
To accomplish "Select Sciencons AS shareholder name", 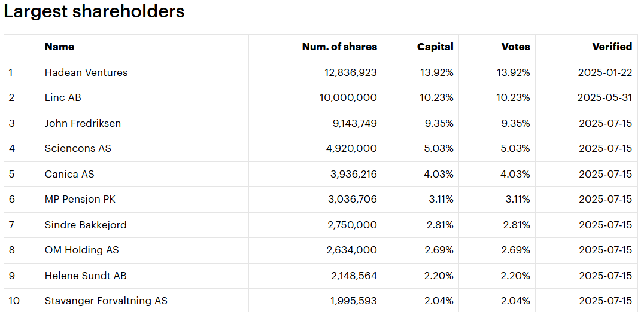I will point(78,149).
